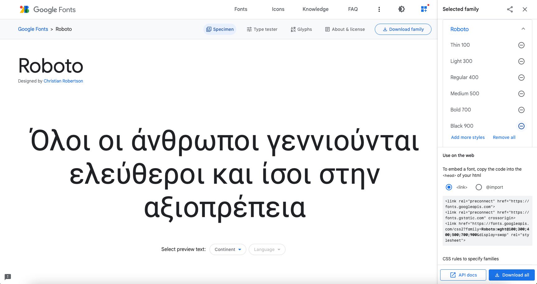Remove the Medium 500 style
This screenshot has height=284, width=537.
(521, 94)
